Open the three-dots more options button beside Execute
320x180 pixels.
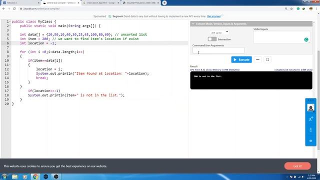click(258, 59)
